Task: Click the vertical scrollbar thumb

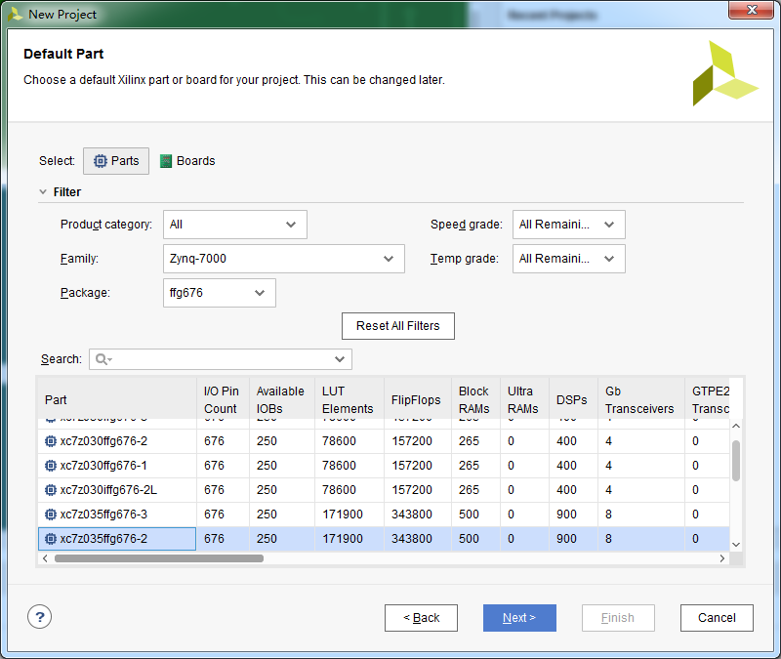Action: tap(736, 461)
